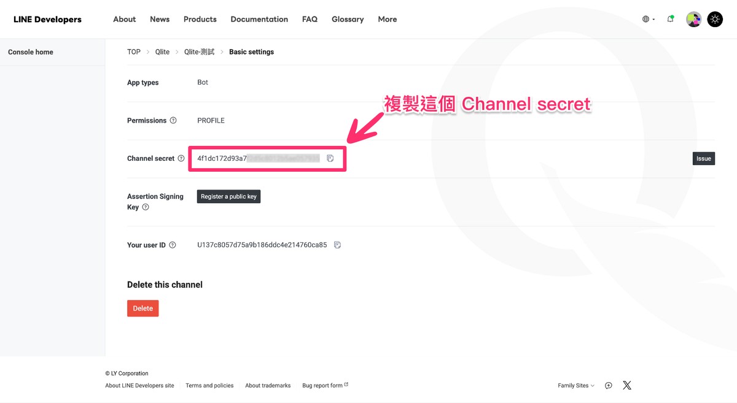737x403 pixels.
Task: Open the notifications bell
Action: 671,19
